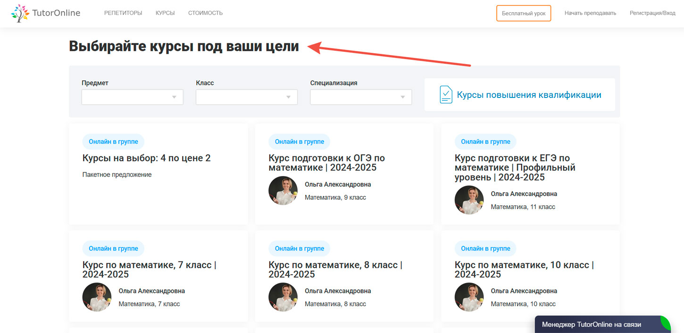Click Онлайн в группе badge on 7 класс card
Image resolution: width=684 pixels, height=333 pixels.
point(113,248)
